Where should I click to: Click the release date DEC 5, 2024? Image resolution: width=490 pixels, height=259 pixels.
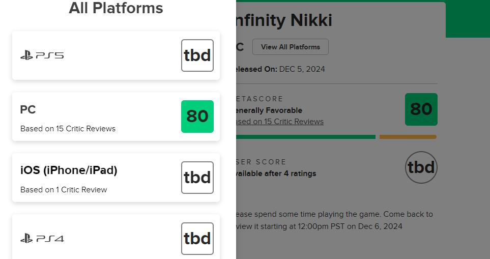point(302,69)
